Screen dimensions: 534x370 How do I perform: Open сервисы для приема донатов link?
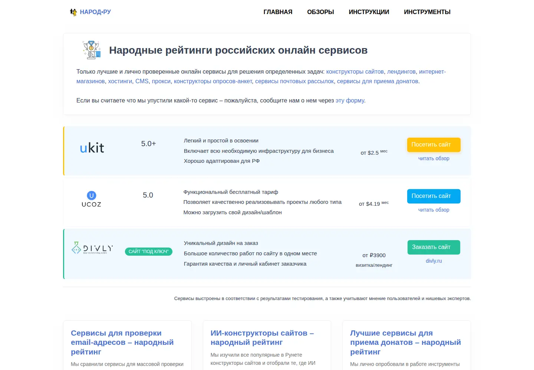point(378,81)
